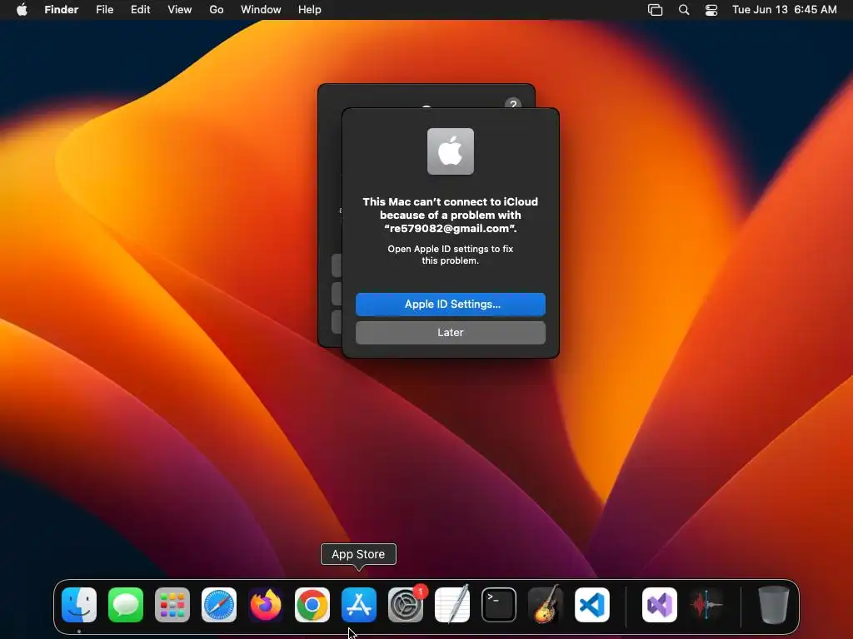Viewport: 853px width, 639px height.
Task: Launch Messages from the Dock
Action: [126, 605]
